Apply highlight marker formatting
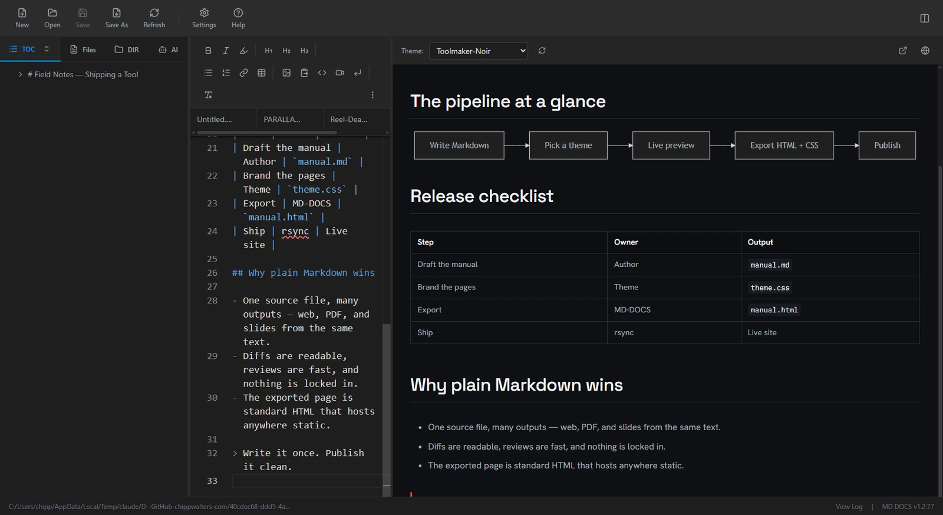This screenshot has width=943, height=515. coord(243,51)
